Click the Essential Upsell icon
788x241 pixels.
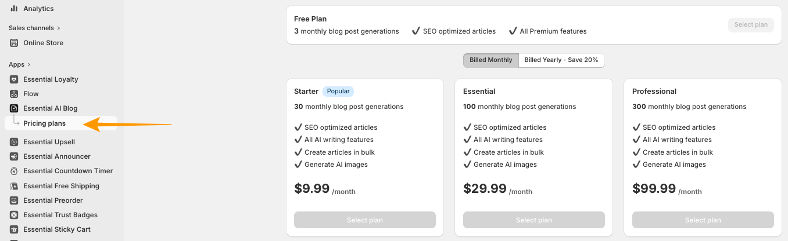click(x=14, y=142)
